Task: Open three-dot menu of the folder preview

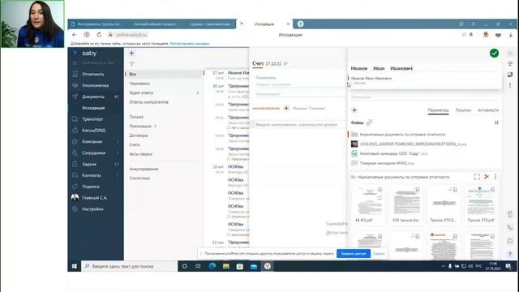Action: point(495,177)
